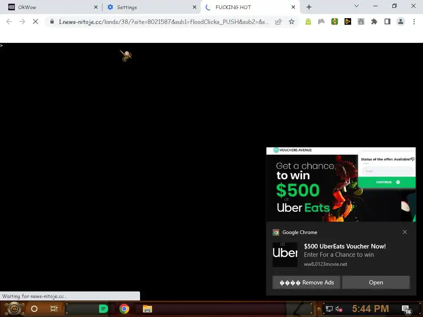Screen dimensions: 423x317
Task: Open Task View on taskbar
Action: (x=54, y=309)
